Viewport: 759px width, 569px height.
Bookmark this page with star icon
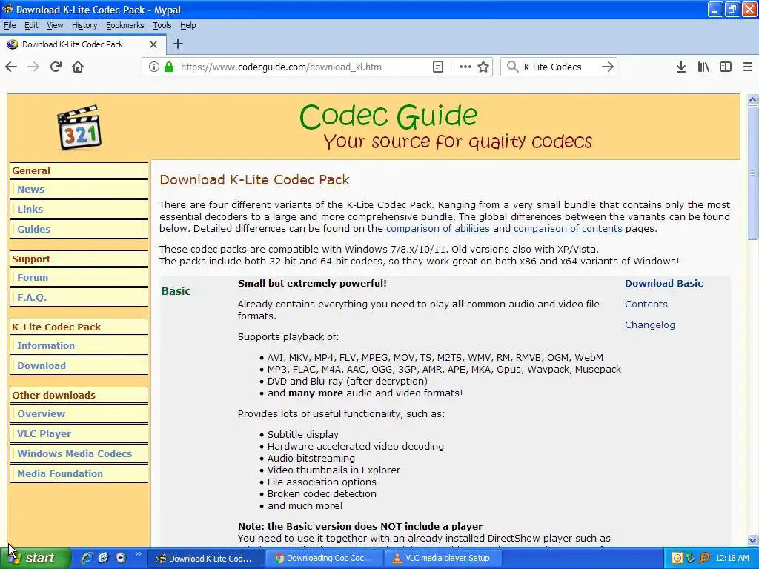point(483,67)
